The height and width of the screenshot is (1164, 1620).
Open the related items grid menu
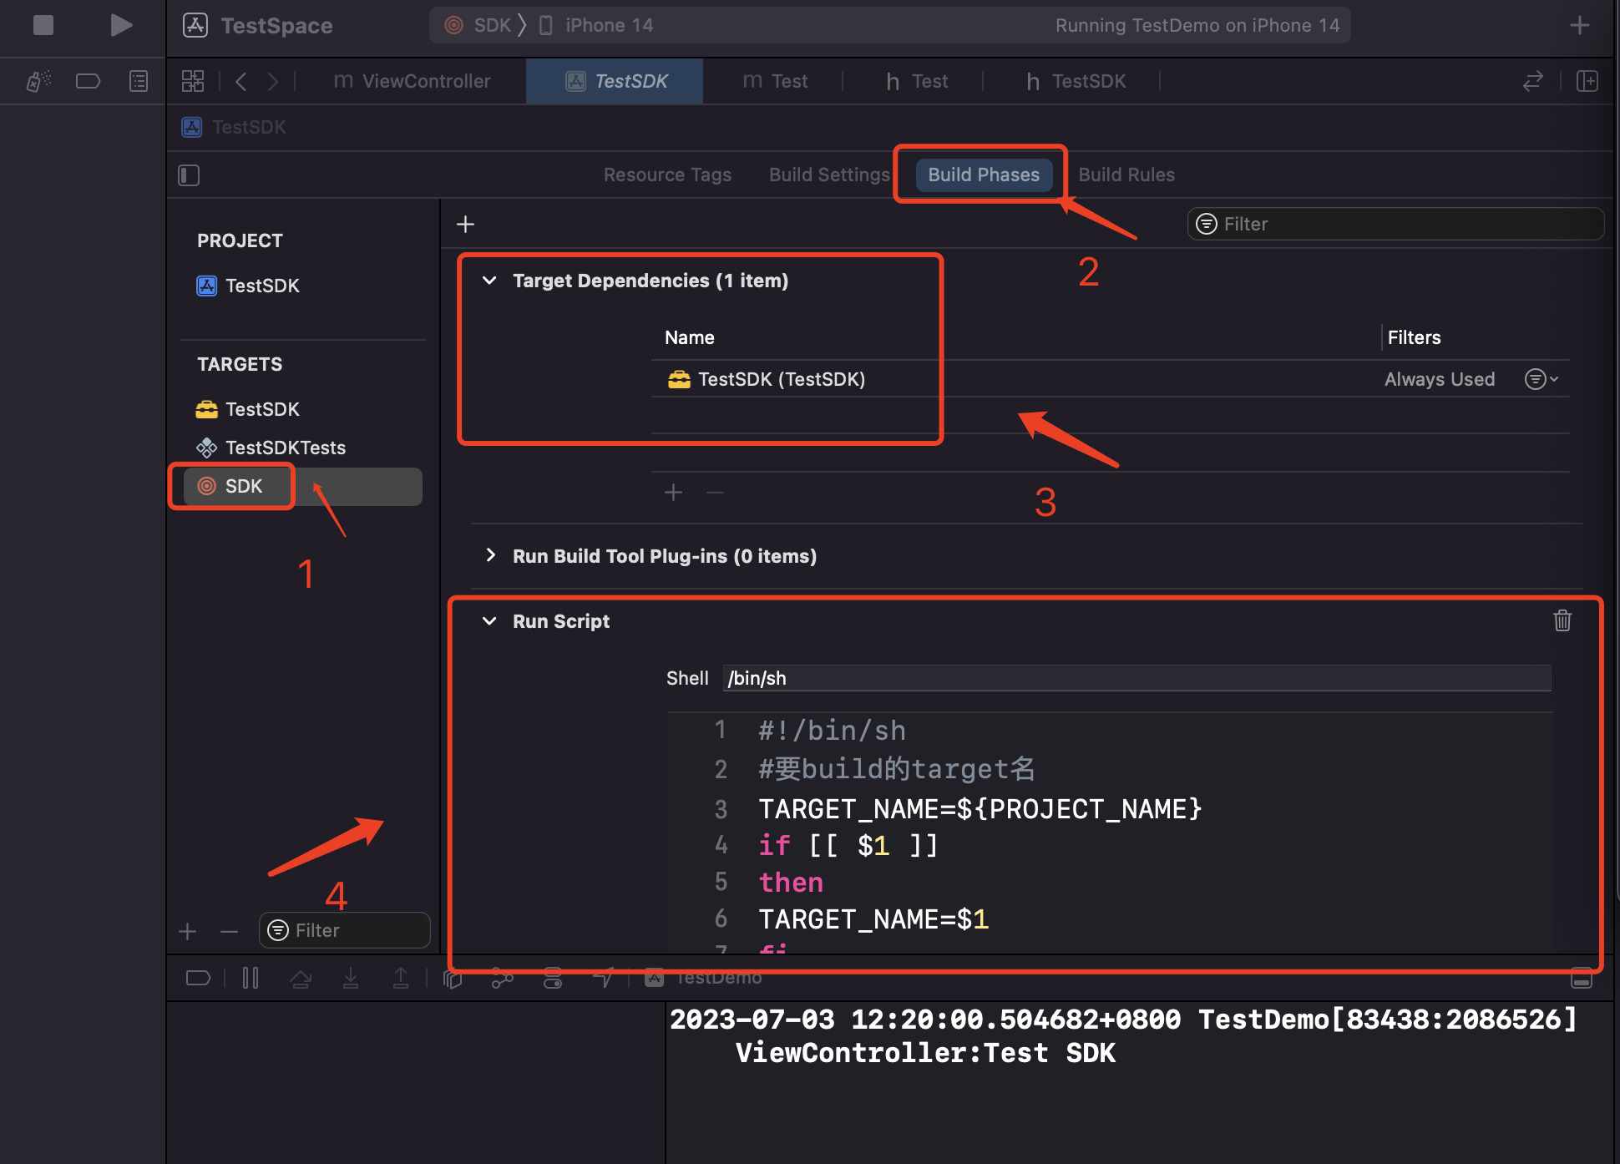193,81
